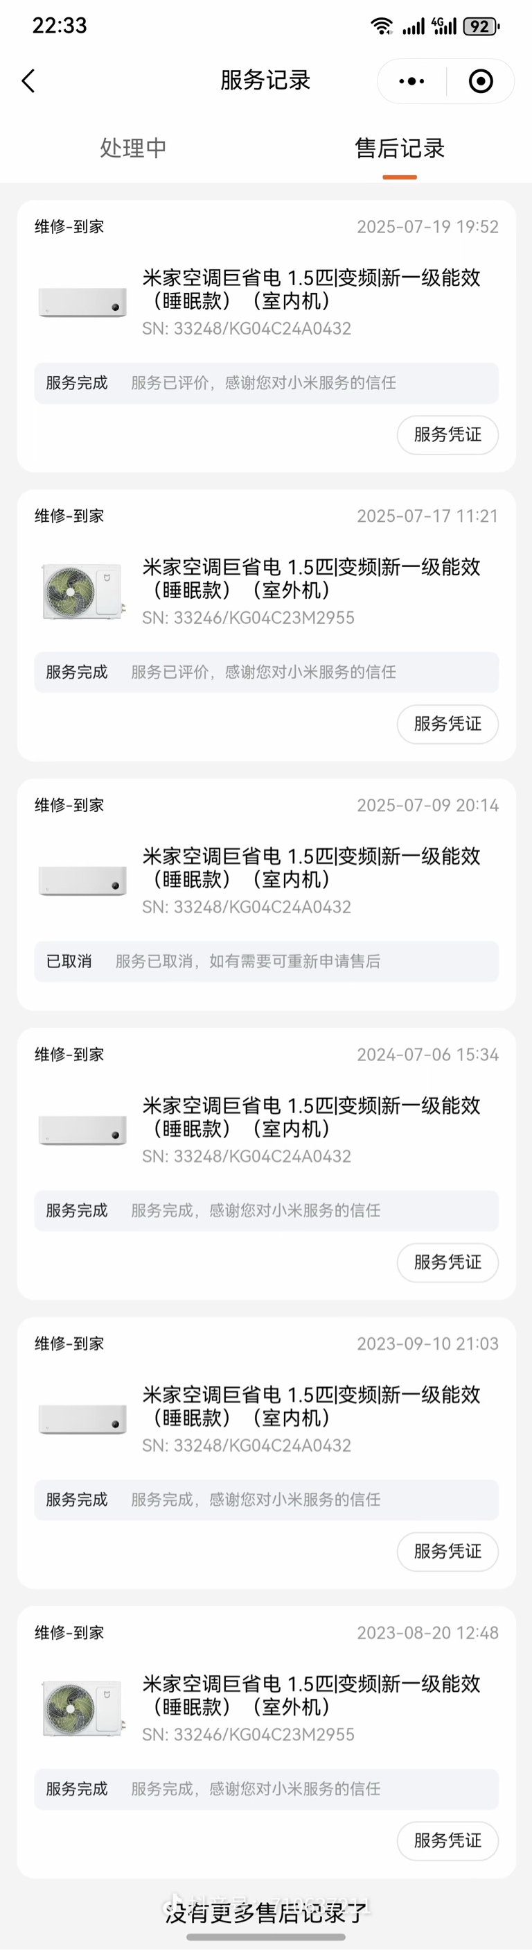Image resolution: width=532 pixels, height=1950 pixels.
Task: Select the 售后记录 tab
Action: pyautogui.click(x=400, y=148)
